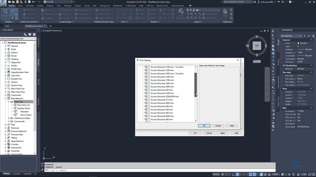This screenshot has height=177, width=316.
Task: Click the first Toolspace header toolbar icon
Action: 25,34
